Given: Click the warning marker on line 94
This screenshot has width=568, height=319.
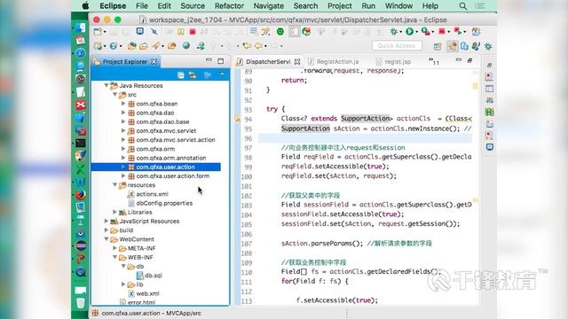Looking at the screenshot, I should pos(237,119).
